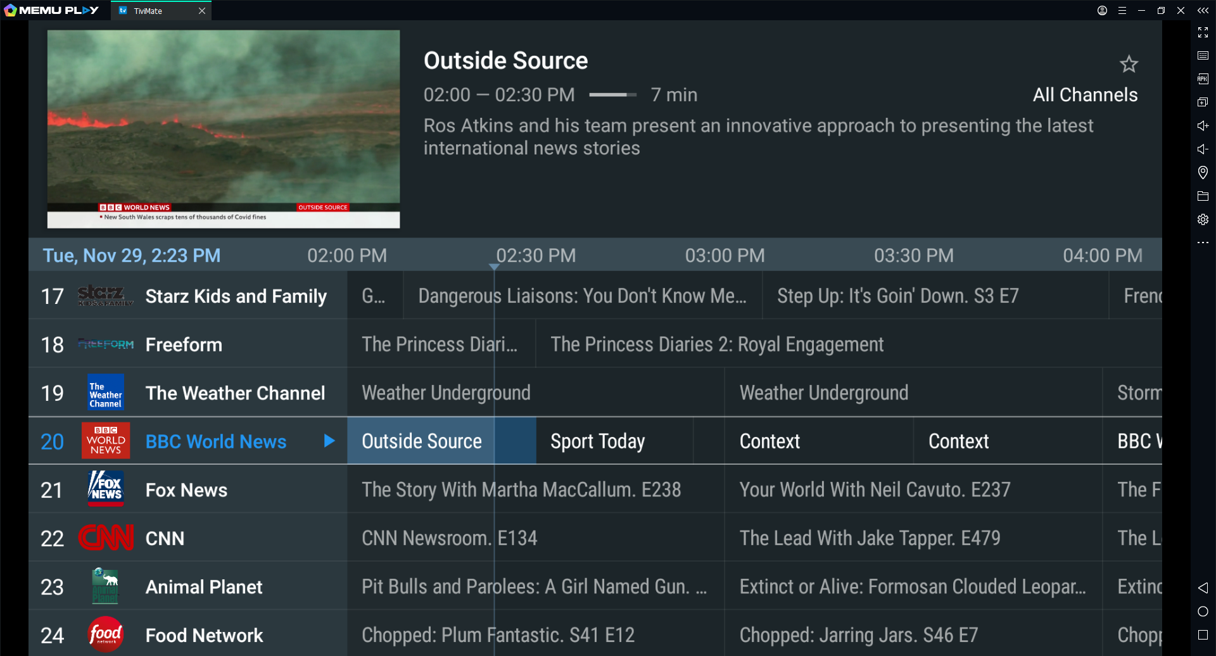Screen dimensions: 1216x656
Task: Toggle the favorite star for this channel
Action: pos(1129,64)
